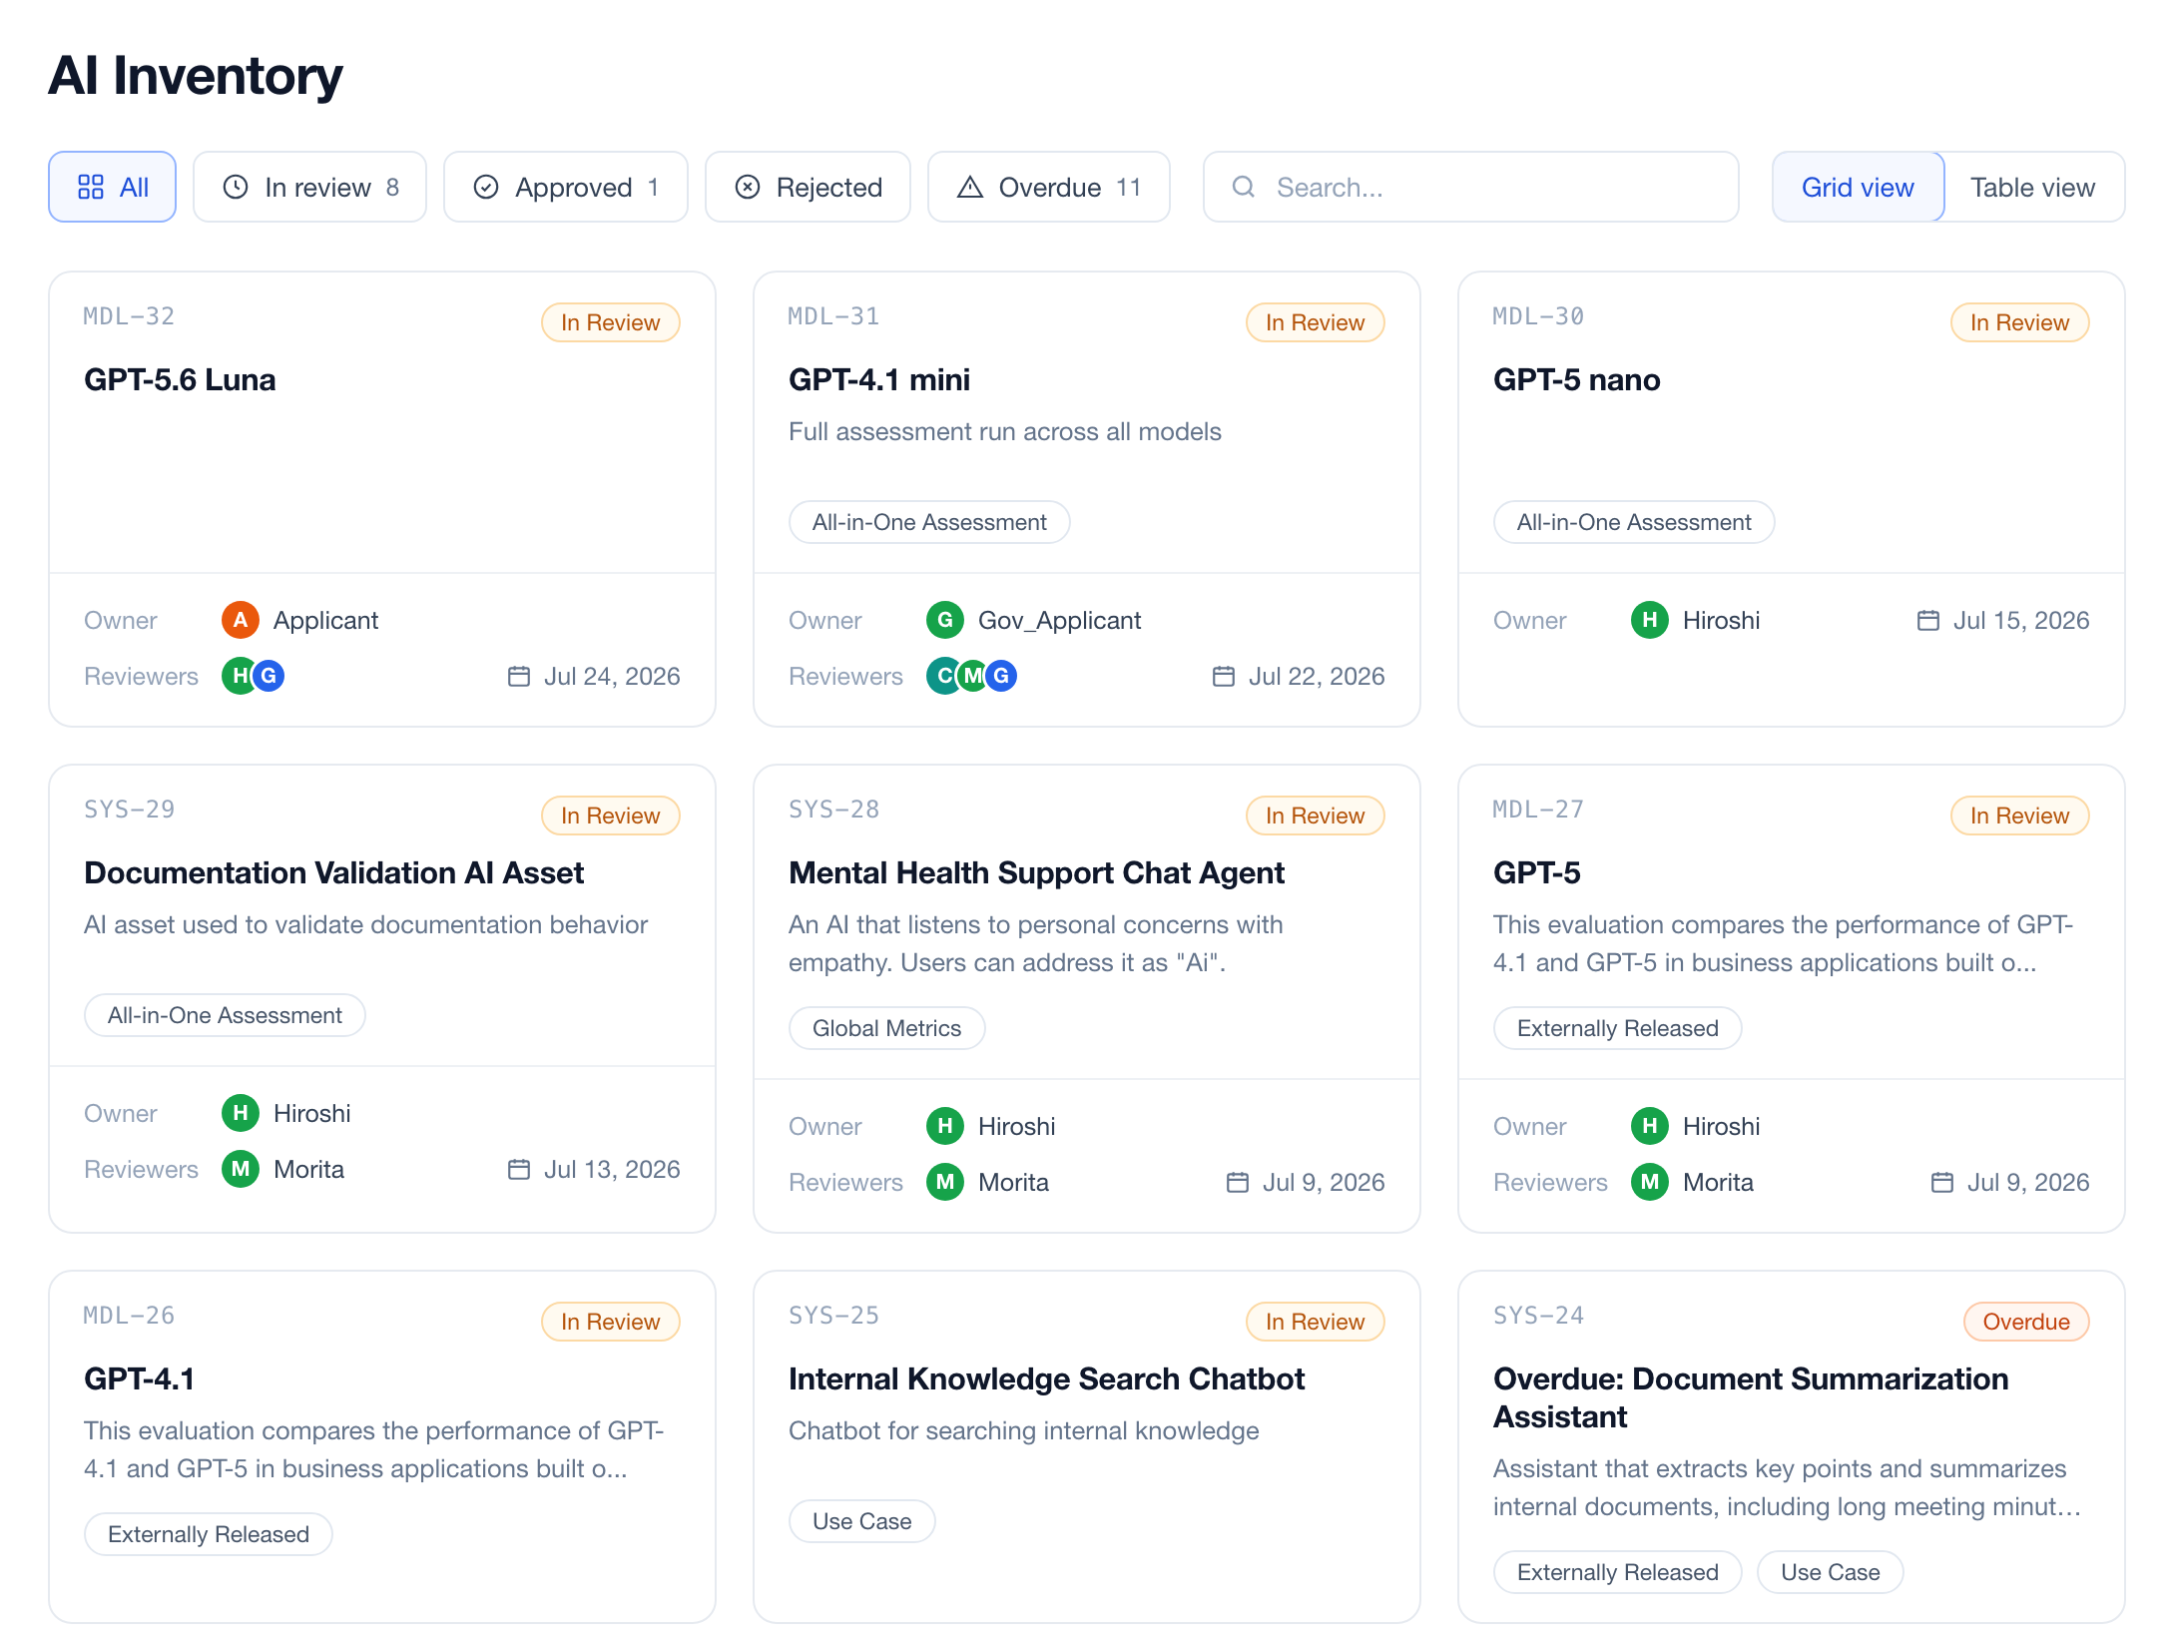The image size is (2174, 1639).
Task: Select the All filter tab
Action: [x=113, y=187]
